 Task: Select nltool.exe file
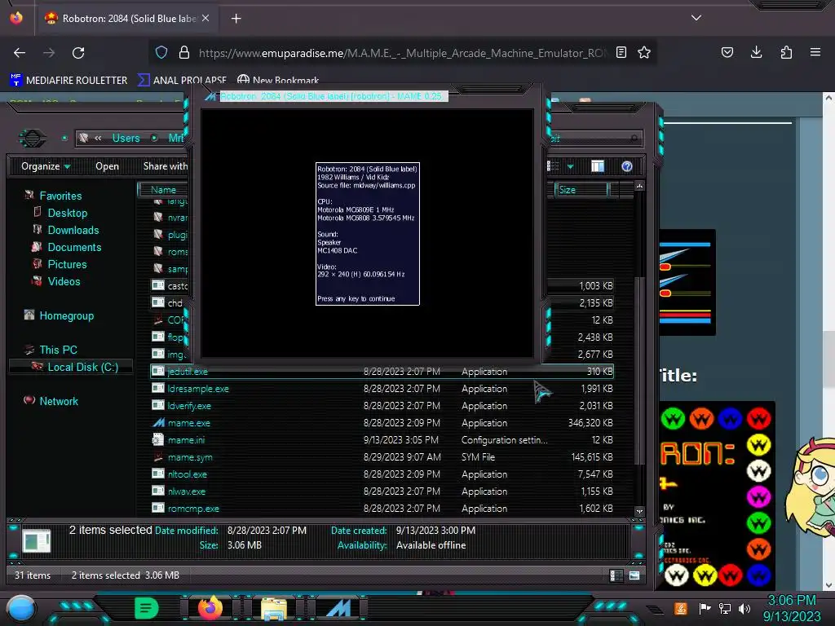[187, 474]
